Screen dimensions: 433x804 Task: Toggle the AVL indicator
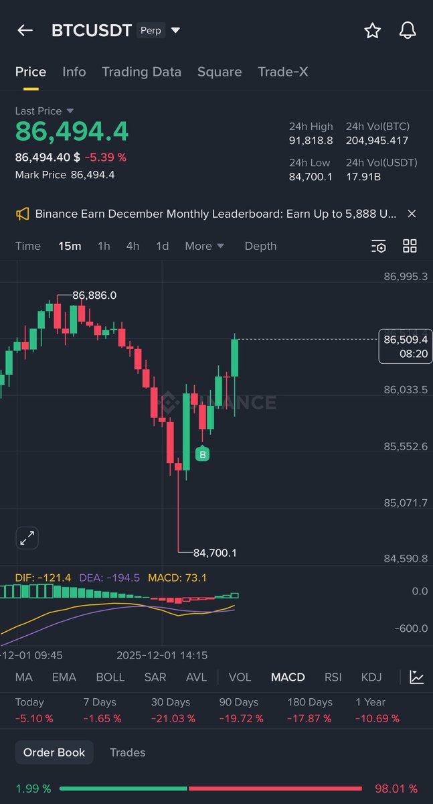pyautogui.click(x=196, y=677)
